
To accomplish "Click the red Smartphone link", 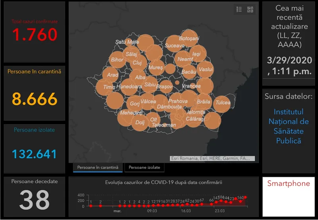I will [x=288, y=183].
